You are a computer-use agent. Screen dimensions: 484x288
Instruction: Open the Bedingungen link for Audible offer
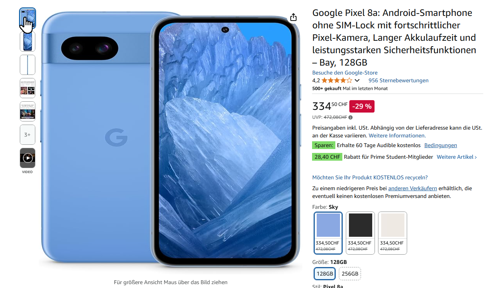441,146
